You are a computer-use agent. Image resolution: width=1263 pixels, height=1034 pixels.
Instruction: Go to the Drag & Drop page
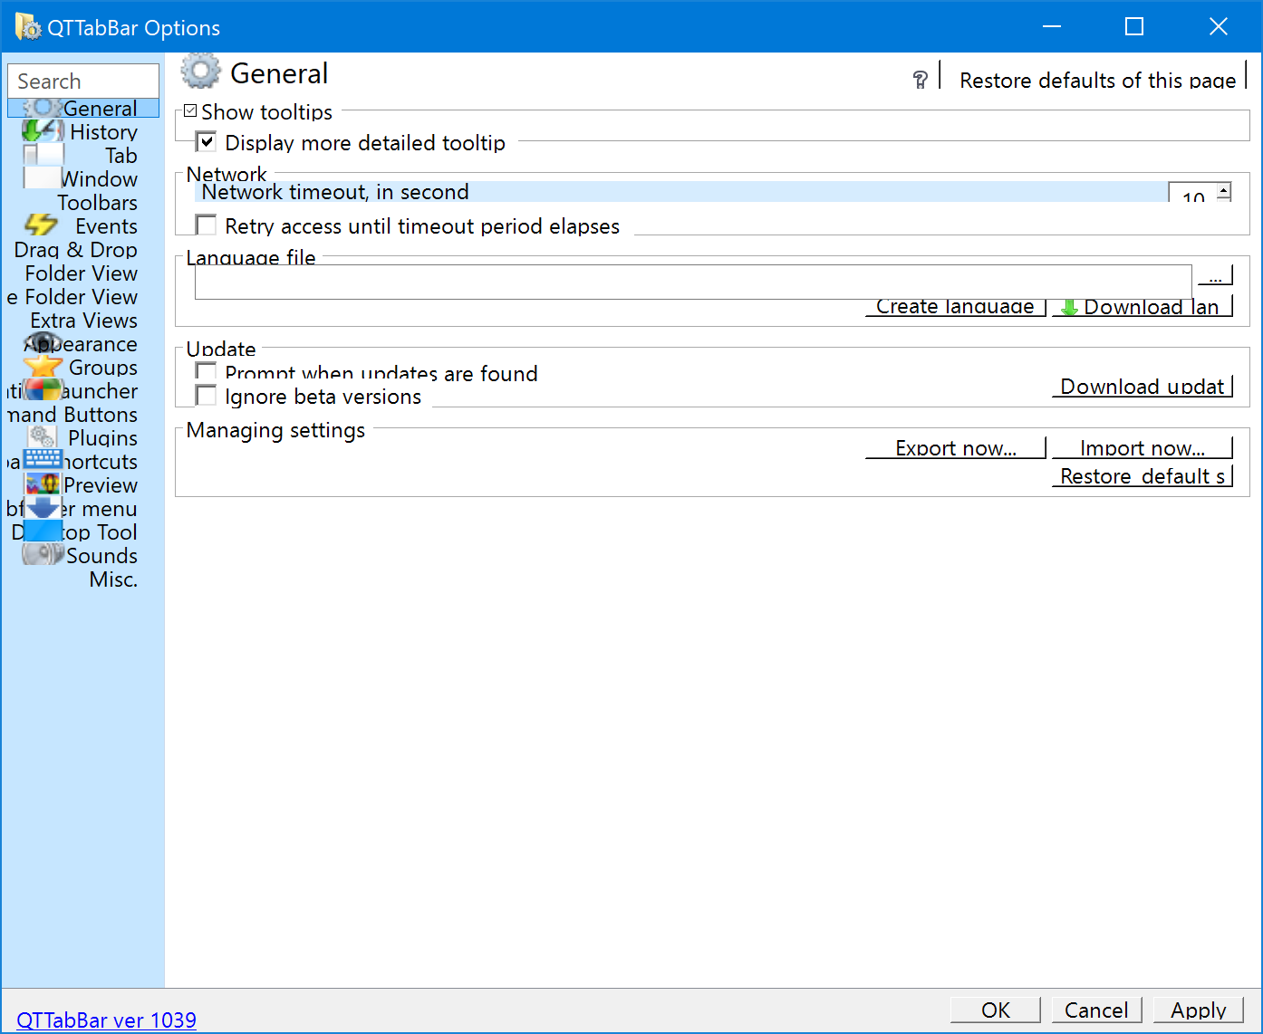click(x=76, y=250)
